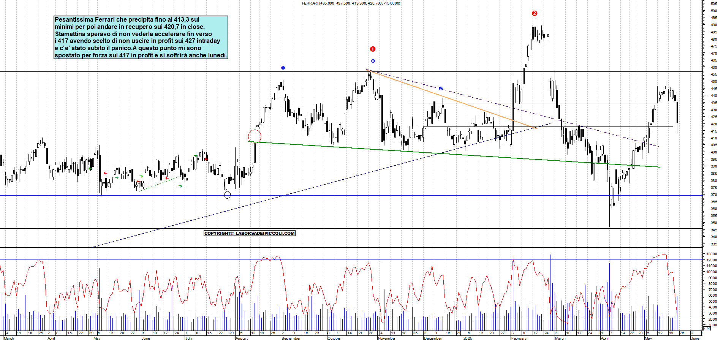This screenshot has width=718, height=340.
Task: Select the red hollow circle at the August breakout
Action: click(255, 136)
